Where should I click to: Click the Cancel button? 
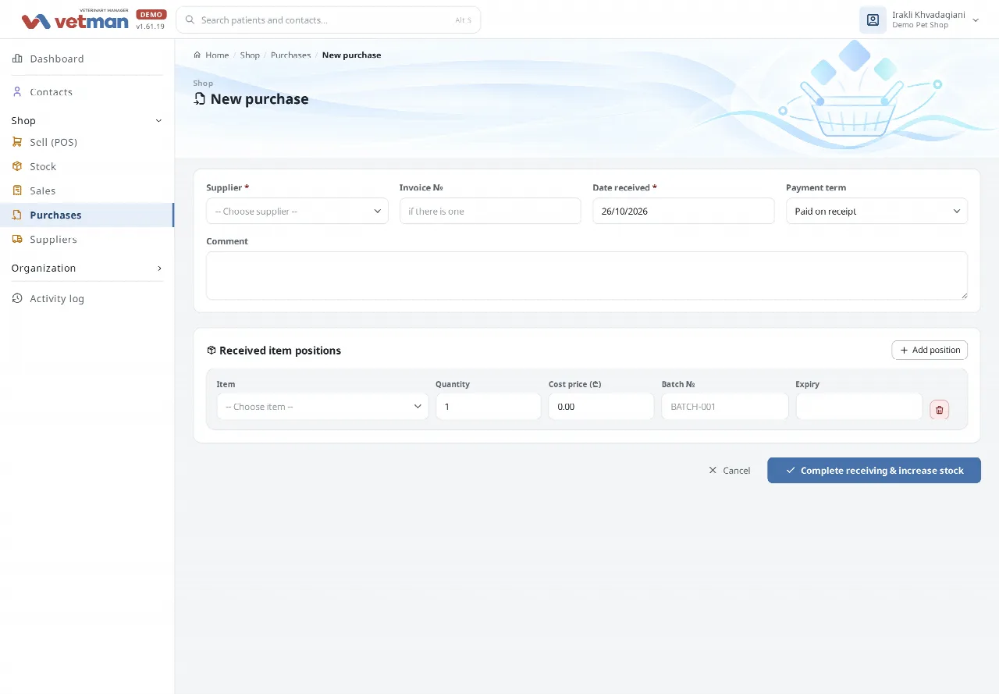pyautogui.click(x=729, y=471)
